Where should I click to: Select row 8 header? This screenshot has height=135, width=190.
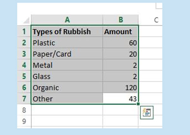(x=24, y=110)
